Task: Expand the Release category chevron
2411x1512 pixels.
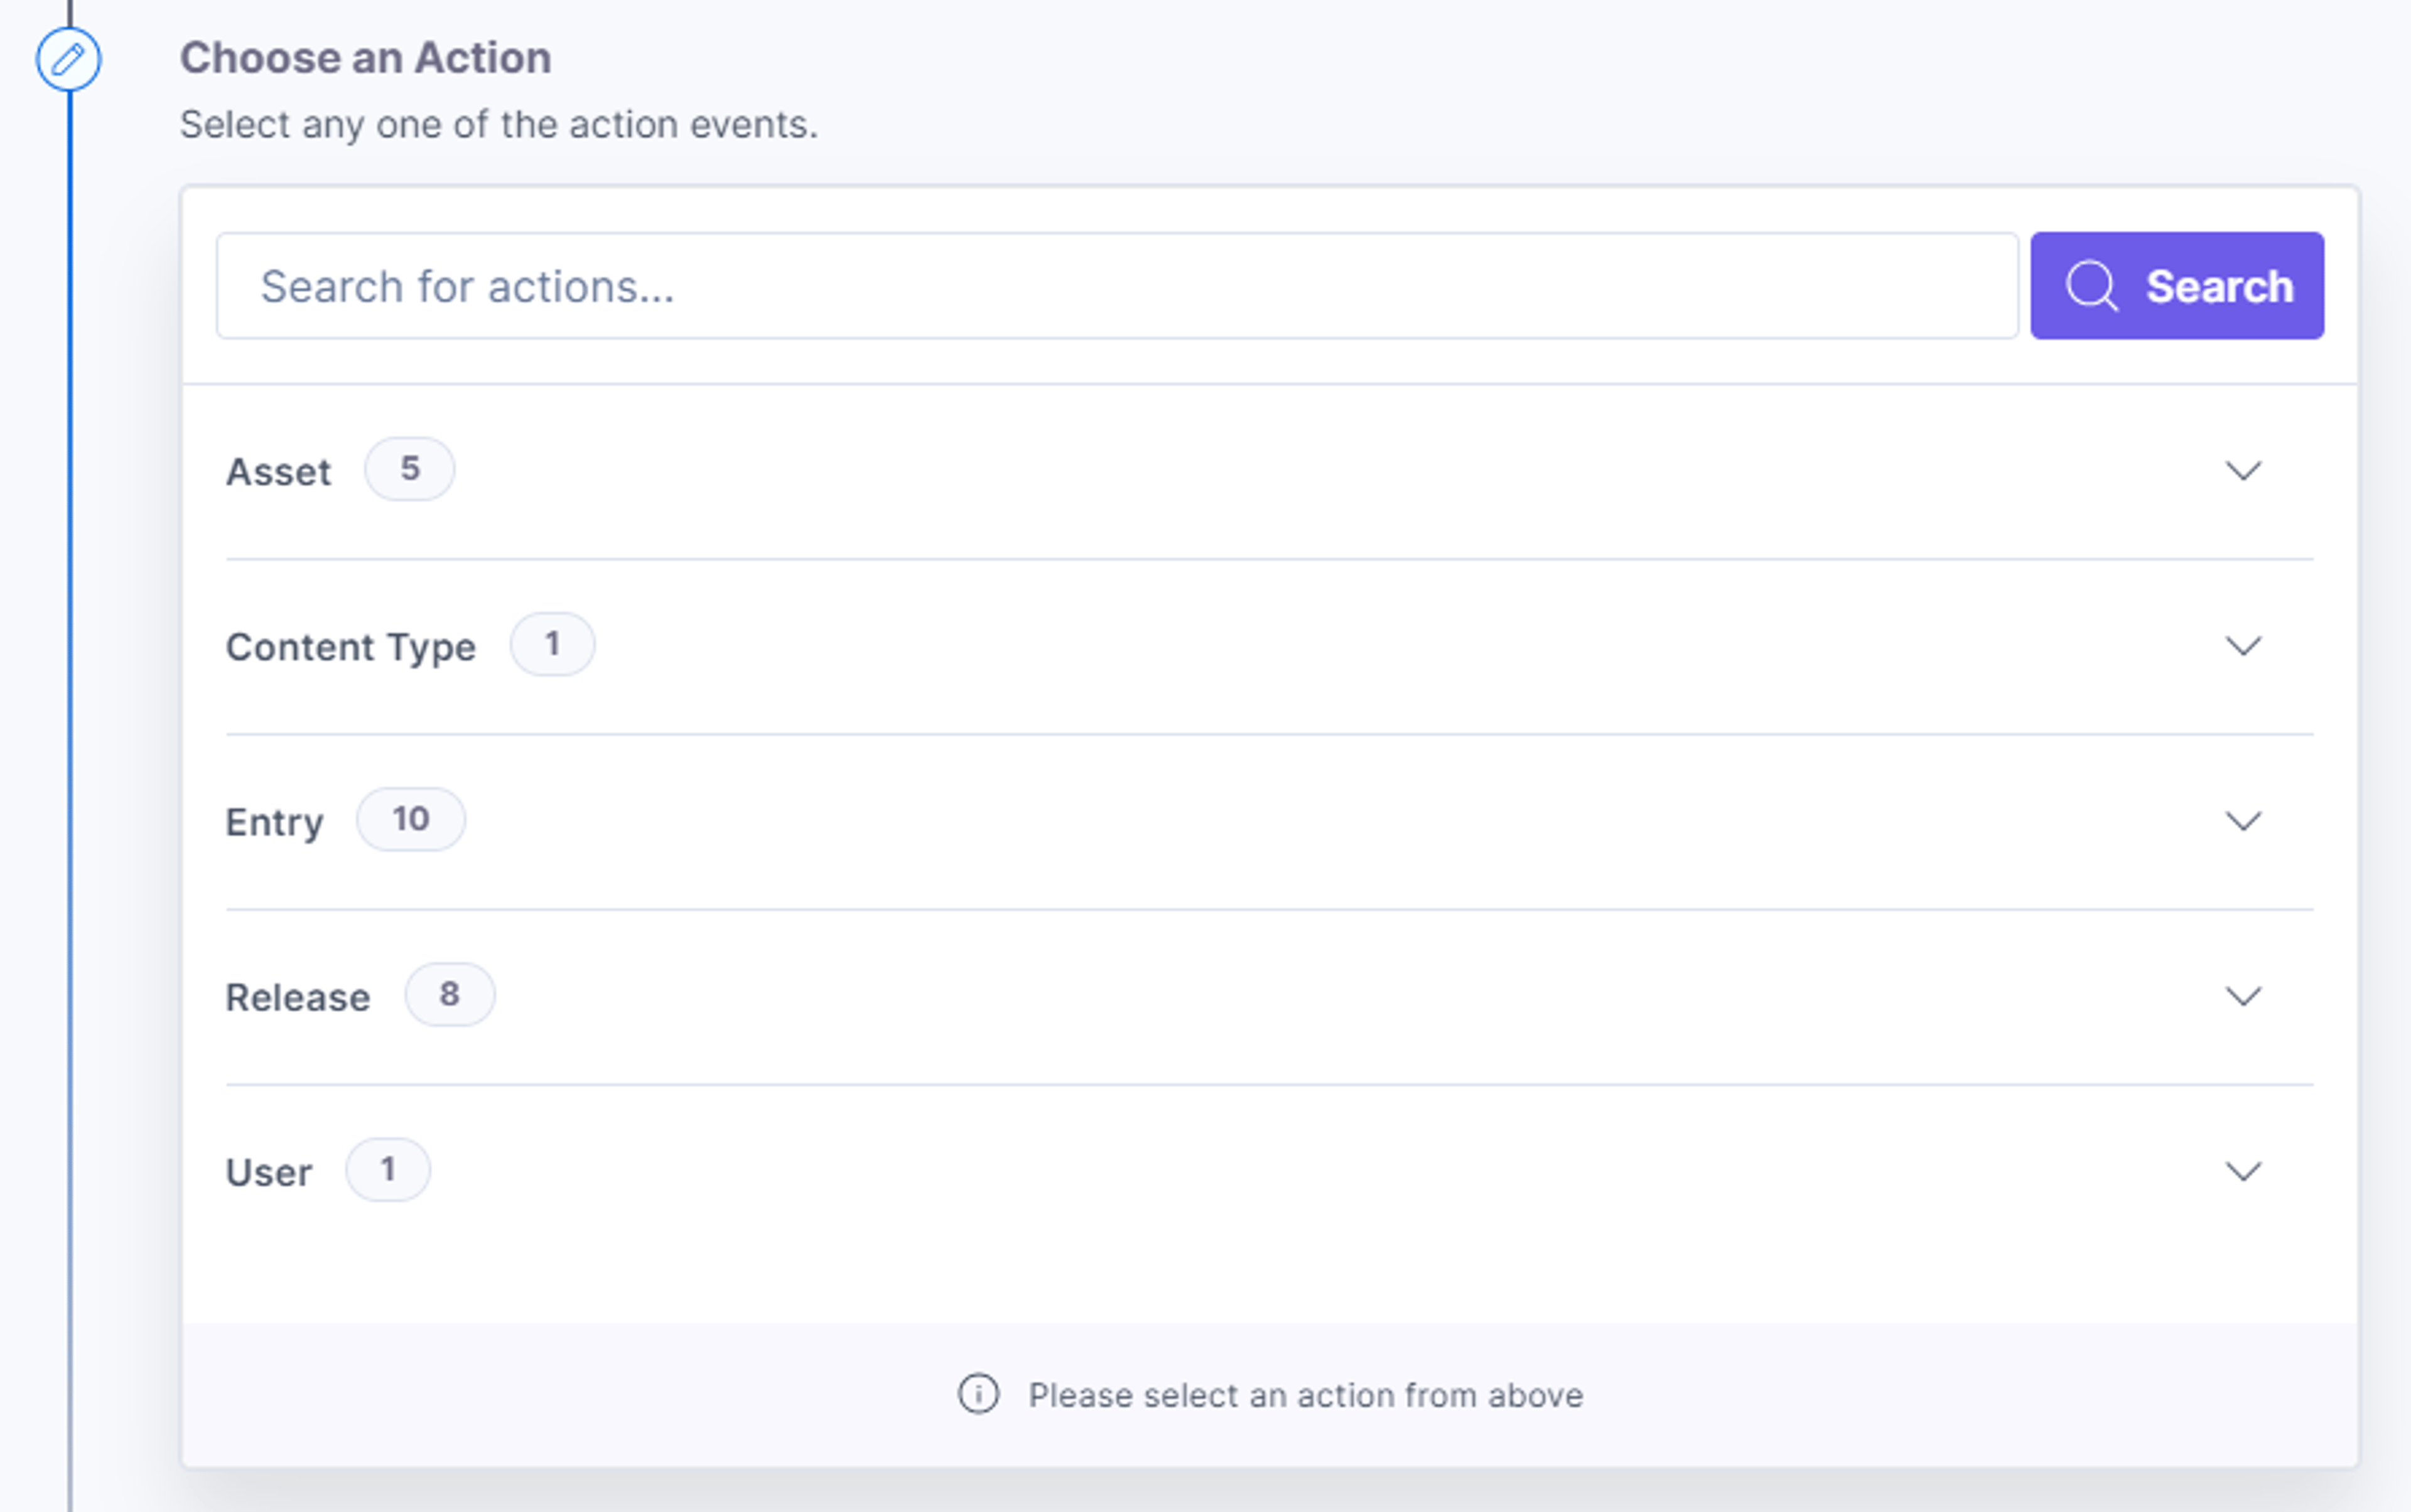Action: [x=2243, y=995]
